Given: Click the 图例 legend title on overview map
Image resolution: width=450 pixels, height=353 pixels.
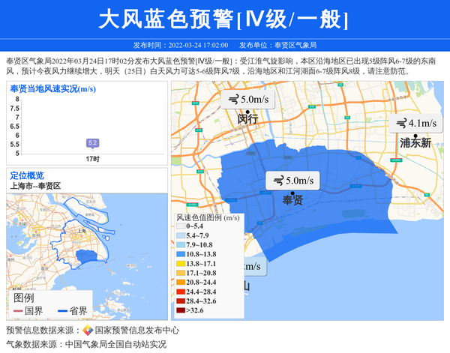Looking at the screenshot, I should pyautogui.click(x=23, y=298).
